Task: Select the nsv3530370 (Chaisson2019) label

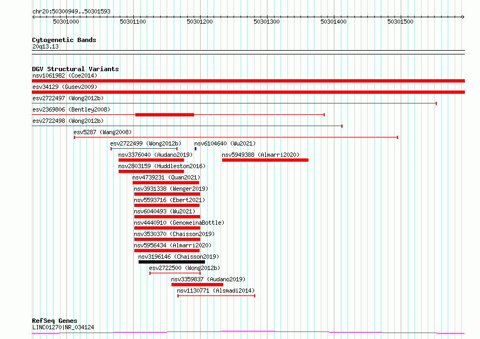Action: click(x=175, y=234)
